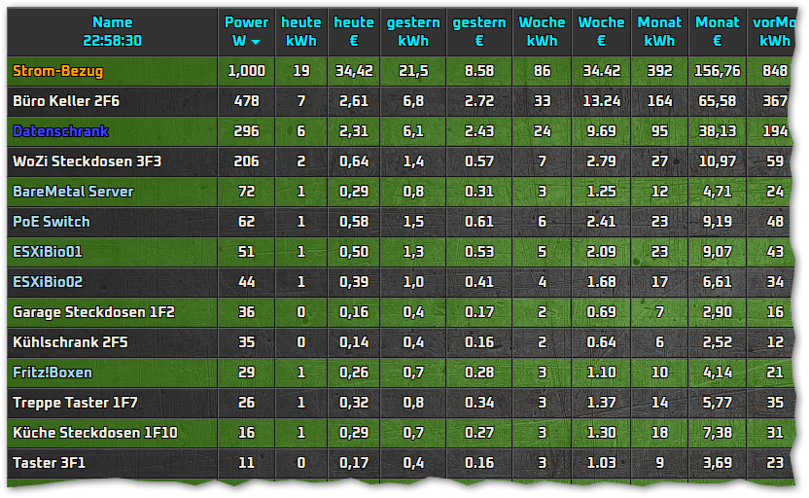Click the heute € column header
809x498 pixels.
point(353,32)
